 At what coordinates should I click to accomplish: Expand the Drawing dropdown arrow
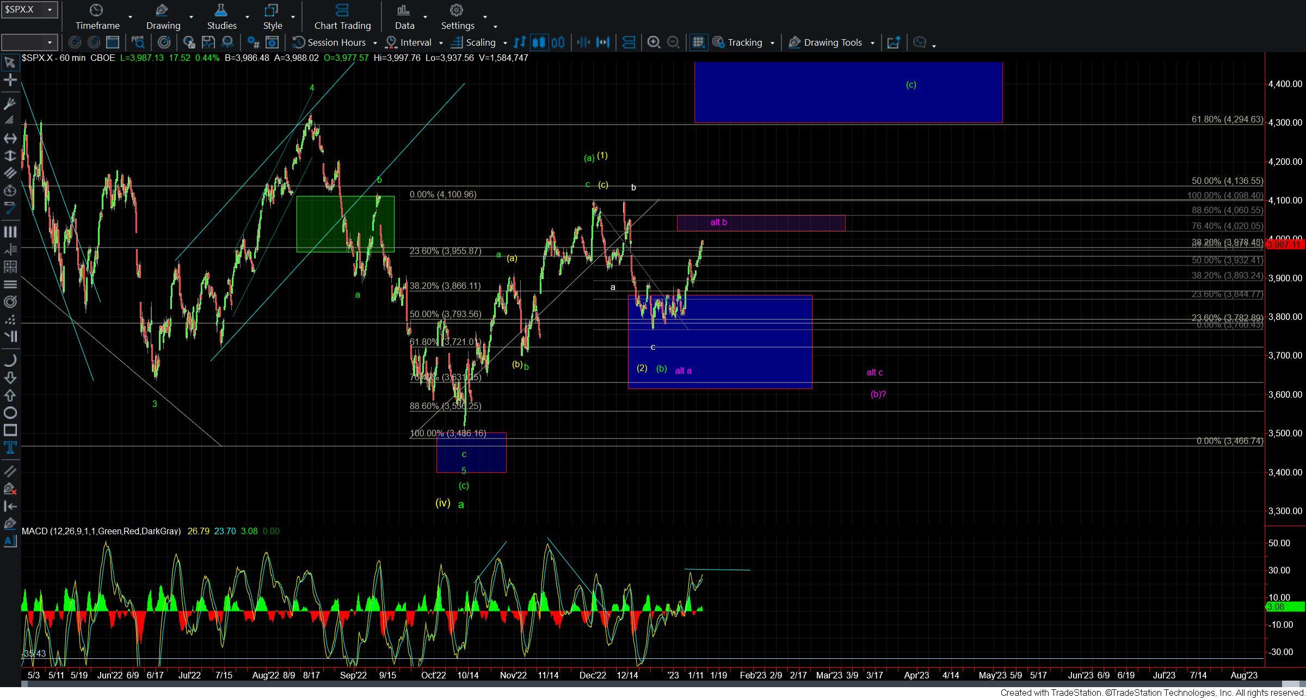pyautogui.click(x=191, y=17)
